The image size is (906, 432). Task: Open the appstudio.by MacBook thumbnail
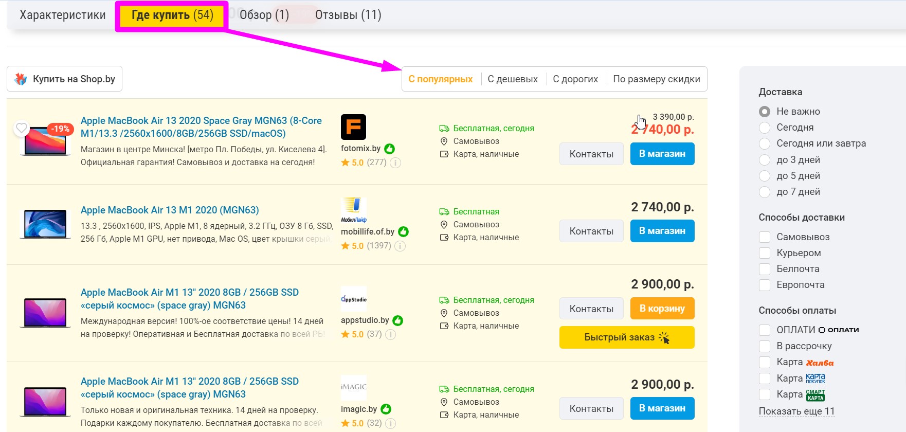click(x=45, y=313)
